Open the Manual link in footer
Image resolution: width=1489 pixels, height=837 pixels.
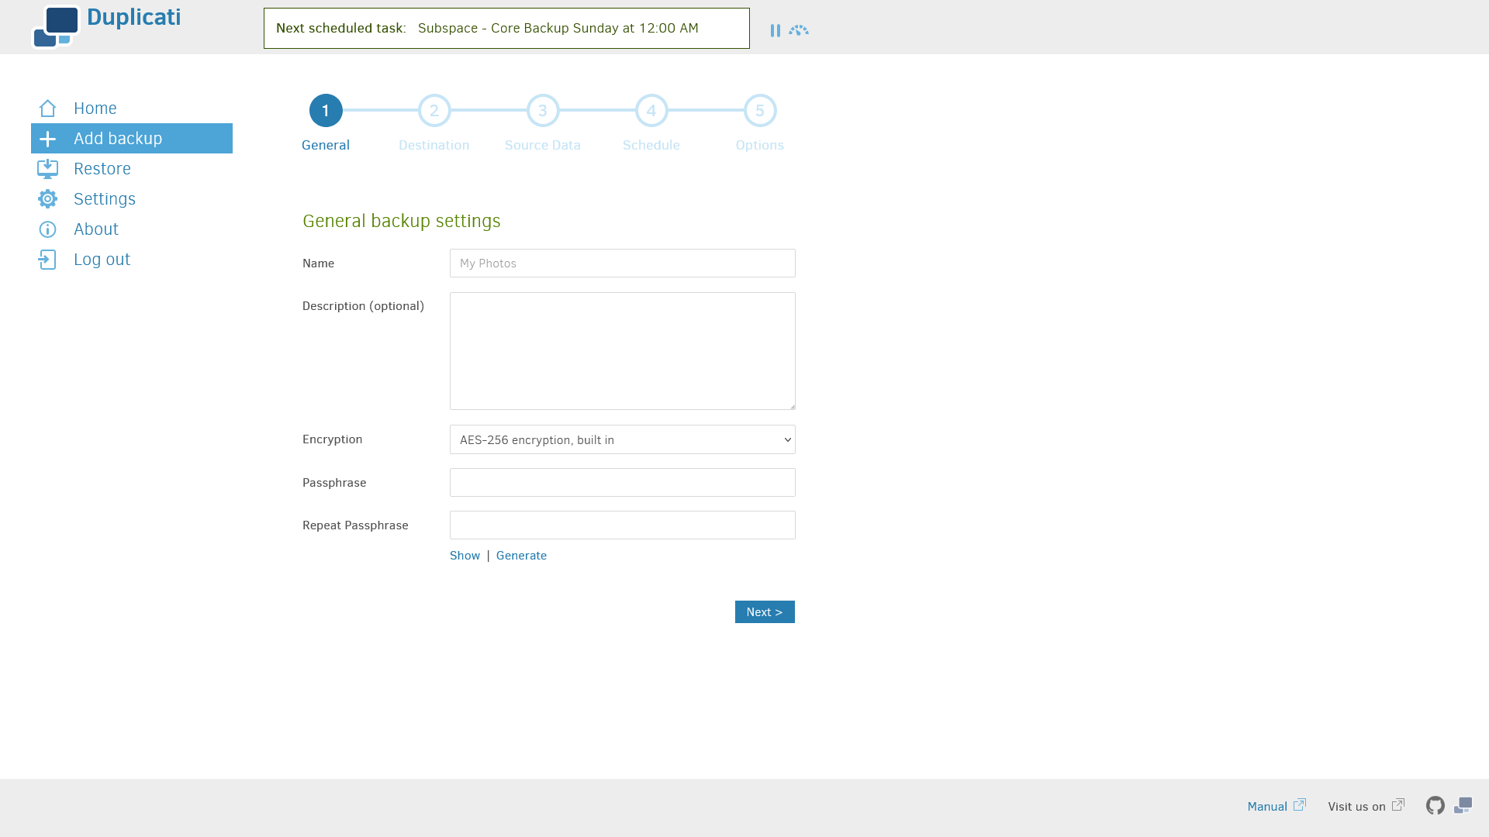pos(1277,807)
